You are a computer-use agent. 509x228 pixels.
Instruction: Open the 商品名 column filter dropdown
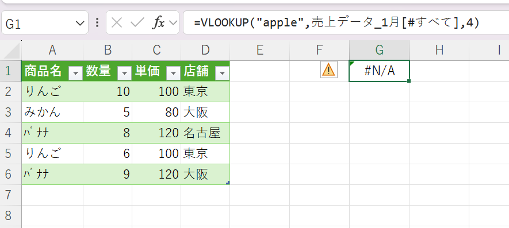pyautogui.click(x=76, y=74)
